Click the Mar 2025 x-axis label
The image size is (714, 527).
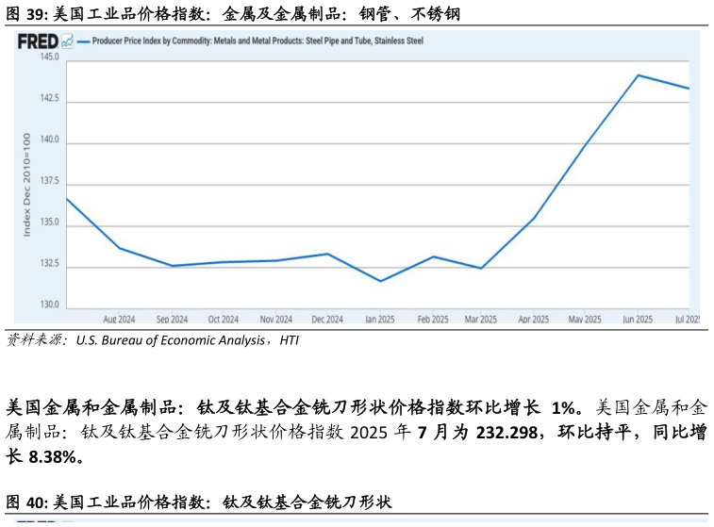tap(481, 320)
